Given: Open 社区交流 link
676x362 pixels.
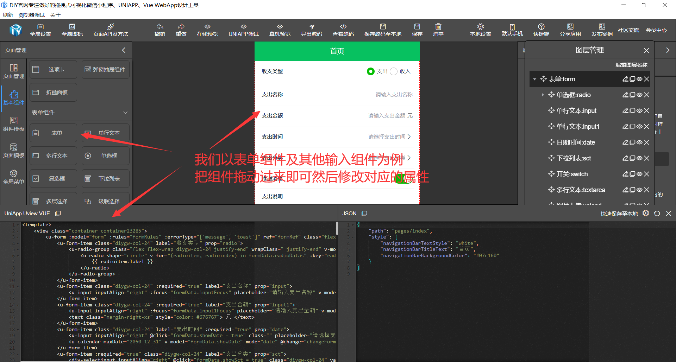Looking at the screenshot, I should [x=628, y=30].
